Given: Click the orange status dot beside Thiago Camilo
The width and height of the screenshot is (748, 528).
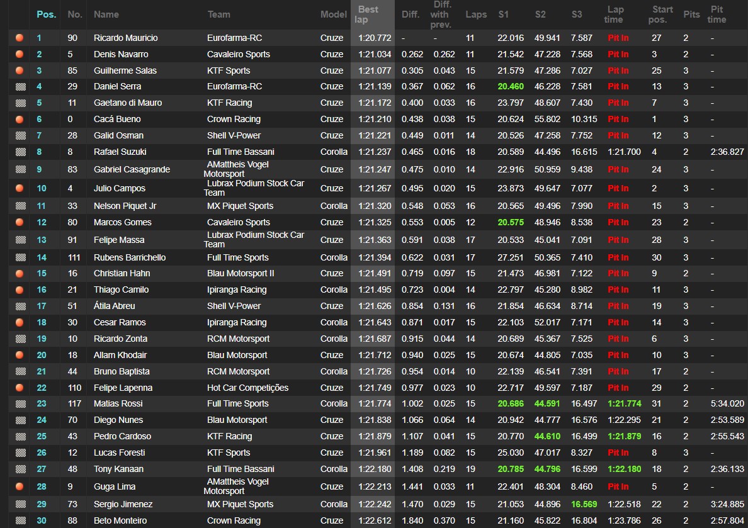Looking at the screenshot, I should click(20, 289).
